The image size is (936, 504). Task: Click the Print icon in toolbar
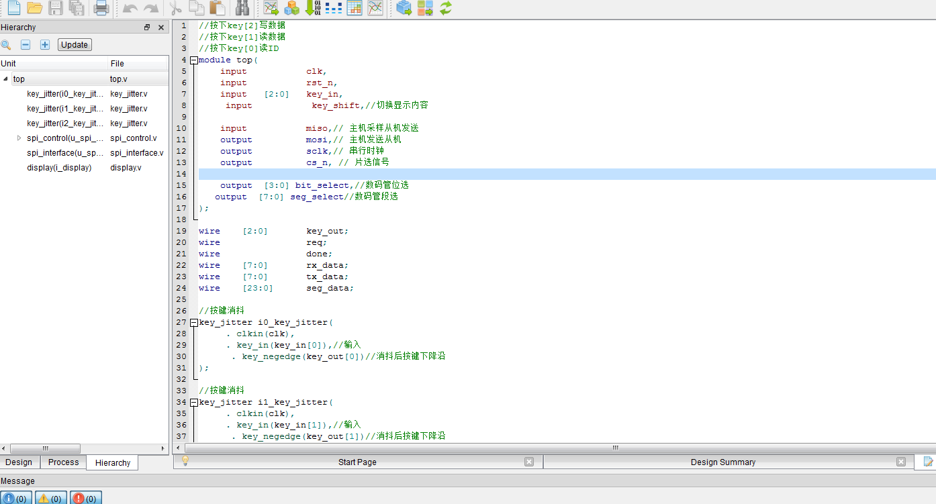tap(101, 8)
